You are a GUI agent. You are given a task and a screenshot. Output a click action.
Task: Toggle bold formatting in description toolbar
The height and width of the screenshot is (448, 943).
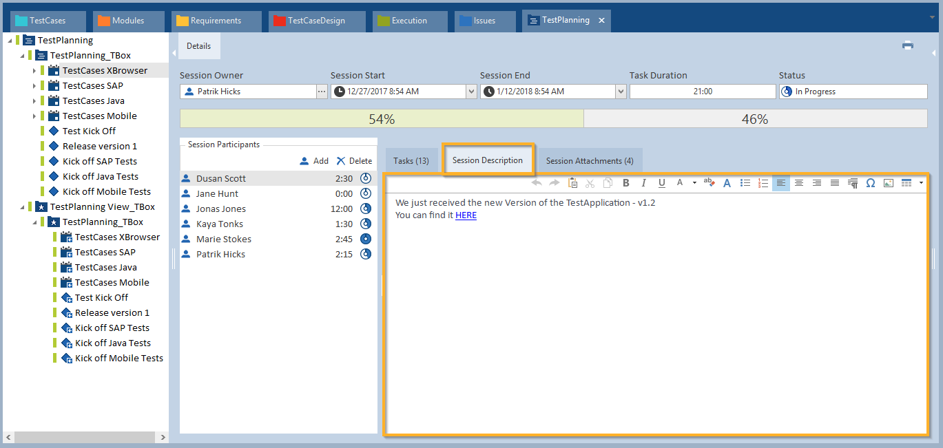626,183
